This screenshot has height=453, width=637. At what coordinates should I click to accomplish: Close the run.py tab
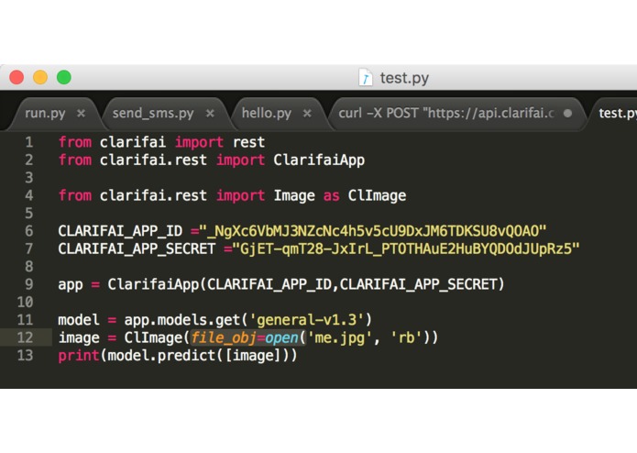pos(82,113)
